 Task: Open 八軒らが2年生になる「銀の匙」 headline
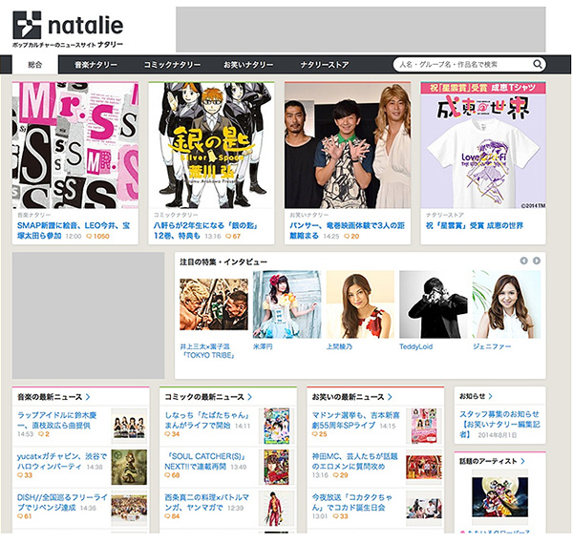tap(205, 230)
